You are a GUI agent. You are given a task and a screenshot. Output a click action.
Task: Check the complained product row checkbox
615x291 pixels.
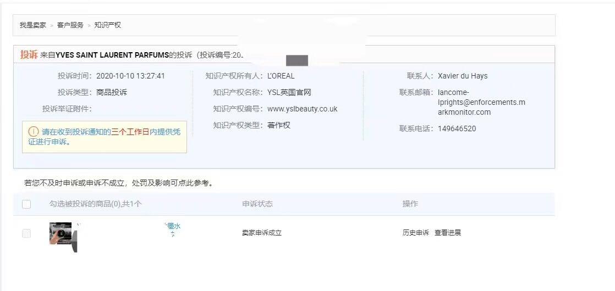(26, 233)
